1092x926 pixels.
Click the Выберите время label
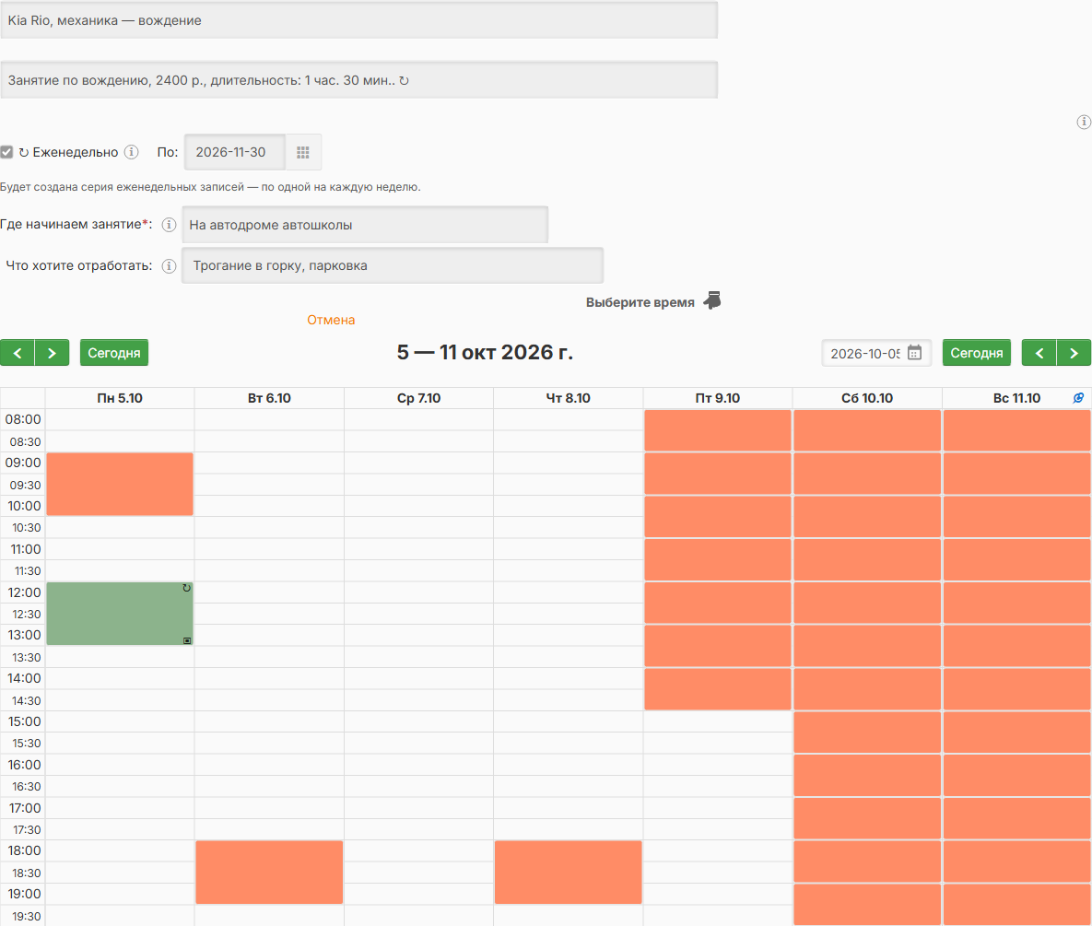click(x=640, y=302)
